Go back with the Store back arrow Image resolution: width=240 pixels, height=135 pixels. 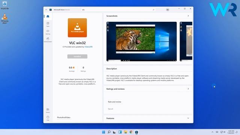pos(46,10)
